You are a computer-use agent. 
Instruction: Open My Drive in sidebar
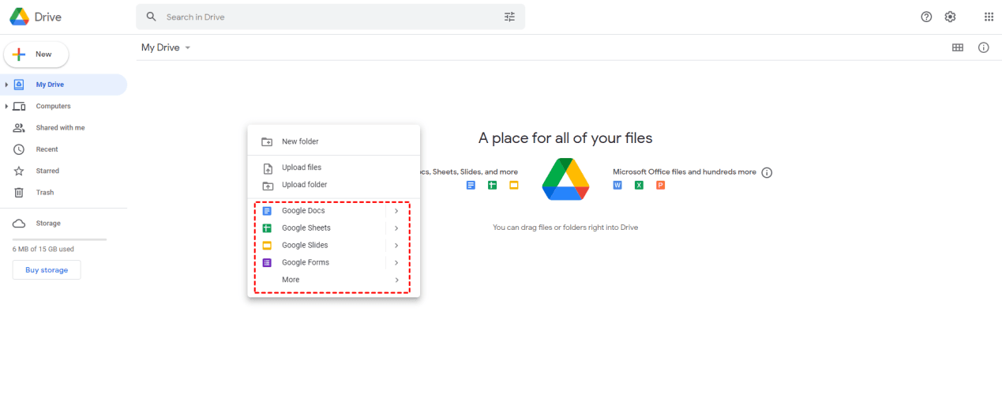click(x=64, y=85)
